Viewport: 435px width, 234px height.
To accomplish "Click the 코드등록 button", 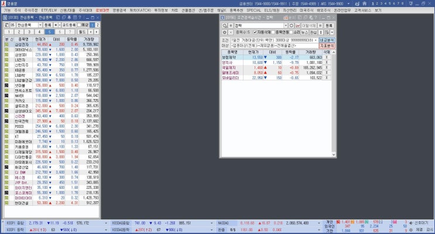I will click(69, 25).
